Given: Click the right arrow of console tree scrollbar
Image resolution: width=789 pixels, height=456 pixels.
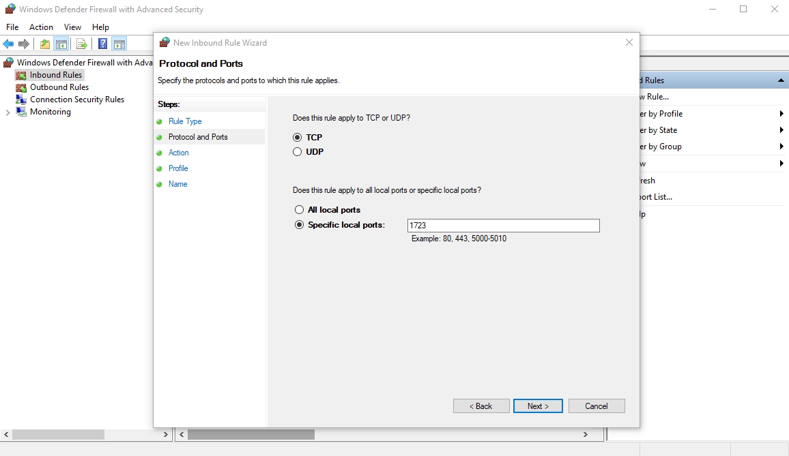Looking at the screenshot, I should point(166,434).
